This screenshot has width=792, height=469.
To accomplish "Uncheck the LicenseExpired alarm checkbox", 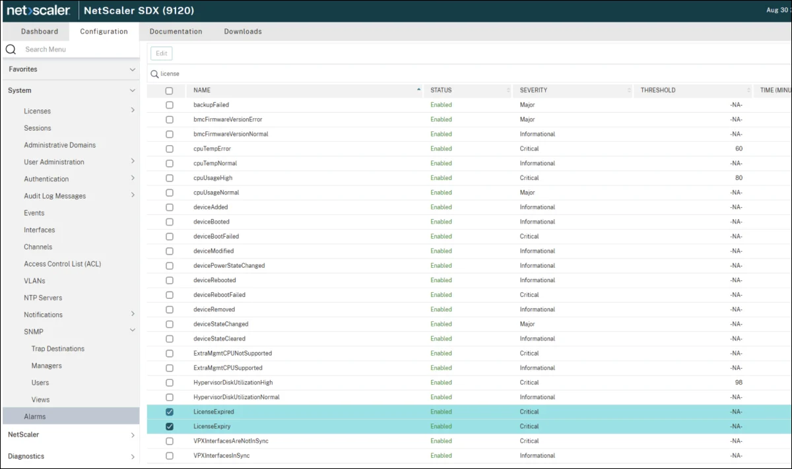I will 169,412.
